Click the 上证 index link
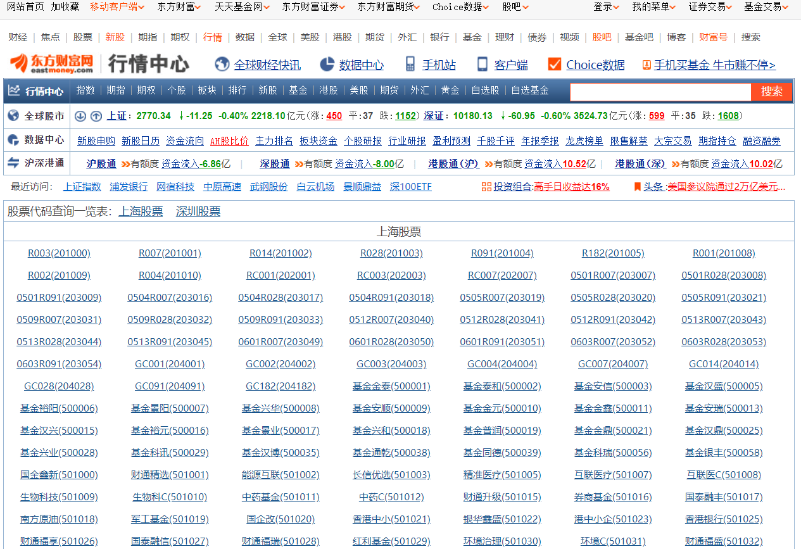This screenshot has width=801, height=549. tap(117, 116)
